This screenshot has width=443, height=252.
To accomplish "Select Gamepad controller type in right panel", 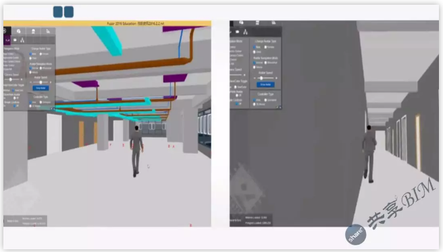I will [265, 100].
